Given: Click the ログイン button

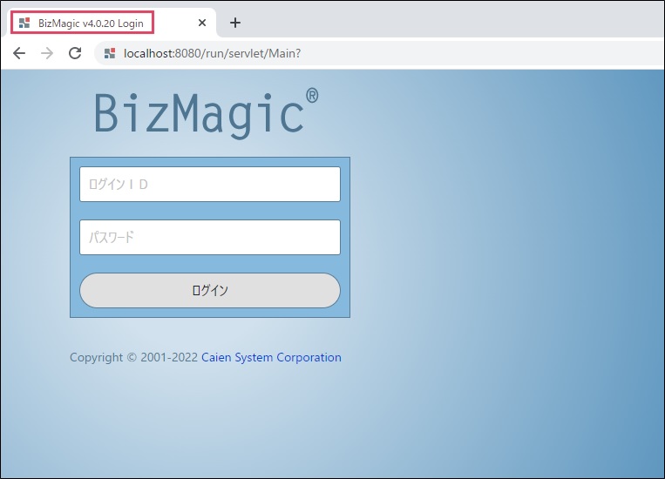Looking at the screenshot, I should (x=210, y=290).
